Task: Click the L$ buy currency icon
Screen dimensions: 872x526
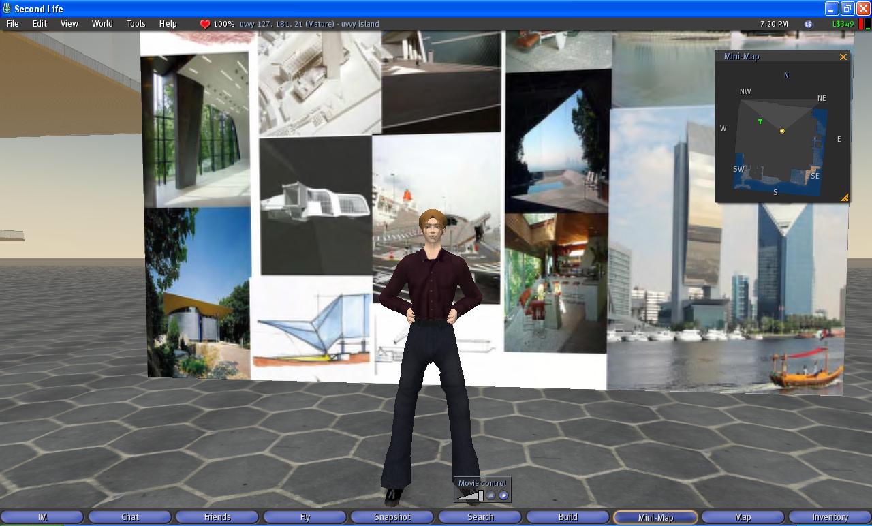Action: point(808,24)
